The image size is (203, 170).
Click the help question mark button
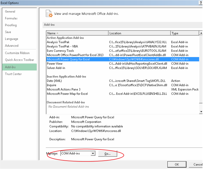pos(201,3)
